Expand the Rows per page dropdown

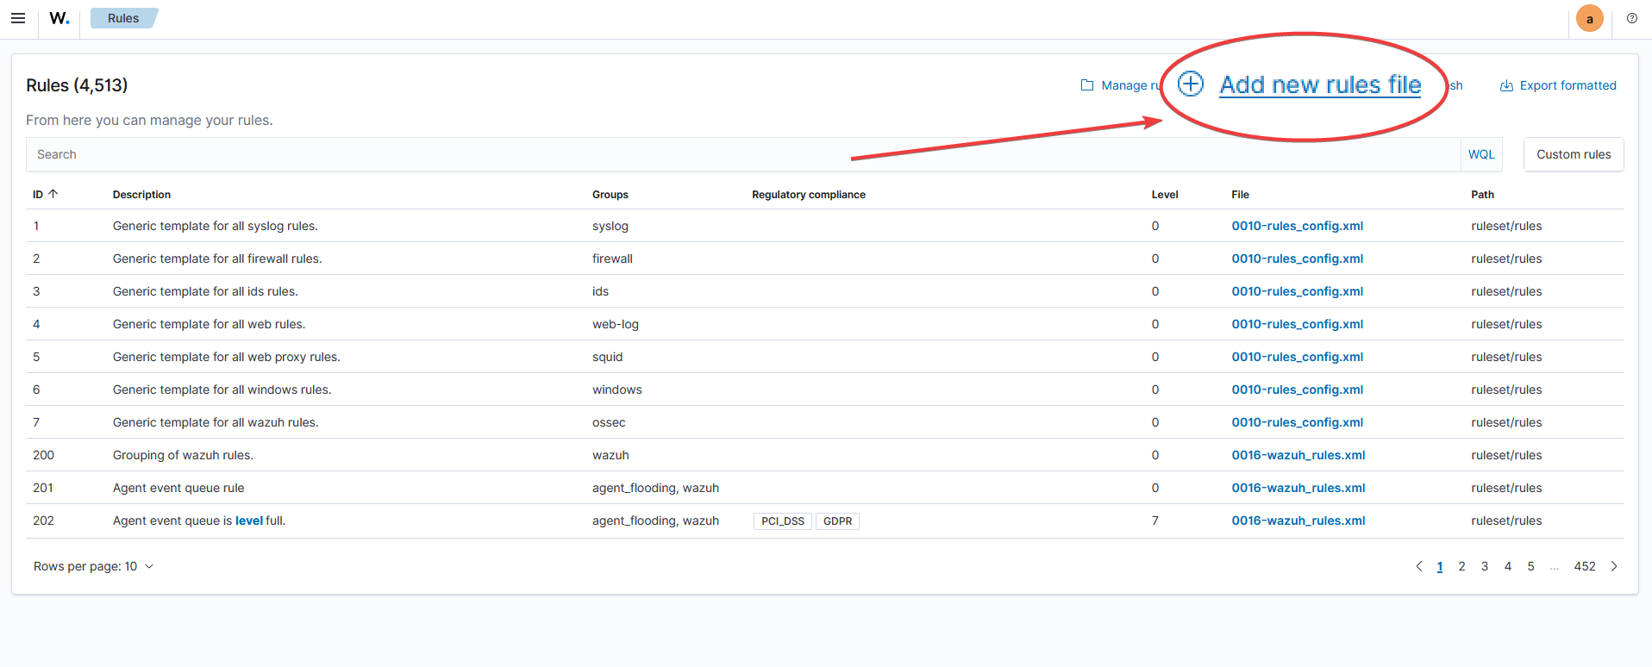pyautogui.click(x=93, y=566)
